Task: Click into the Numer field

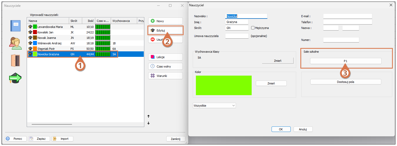Action: pyautogui.click(x=341, y=40)
